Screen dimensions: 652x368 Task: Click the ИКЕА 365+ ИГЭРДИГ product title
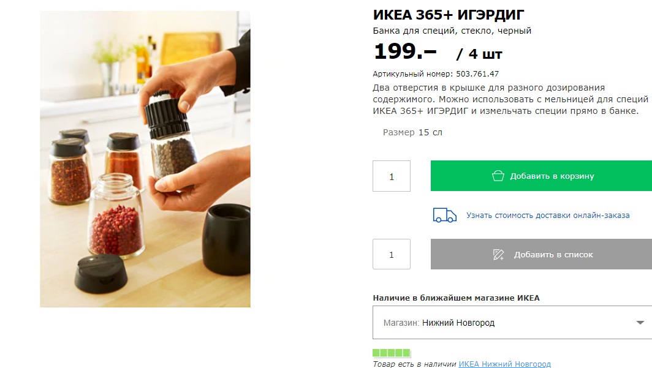tap(449, 15)
